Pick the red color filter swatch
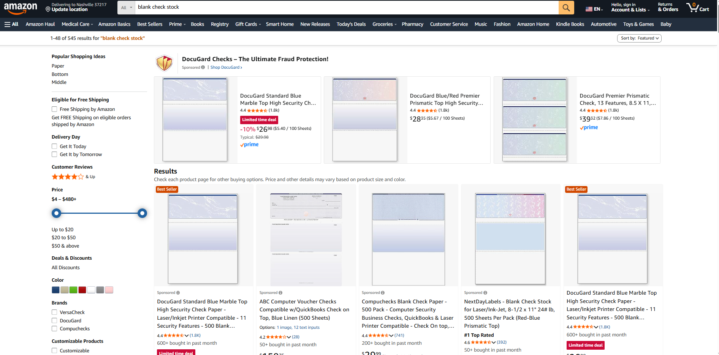 coord(82,290)
